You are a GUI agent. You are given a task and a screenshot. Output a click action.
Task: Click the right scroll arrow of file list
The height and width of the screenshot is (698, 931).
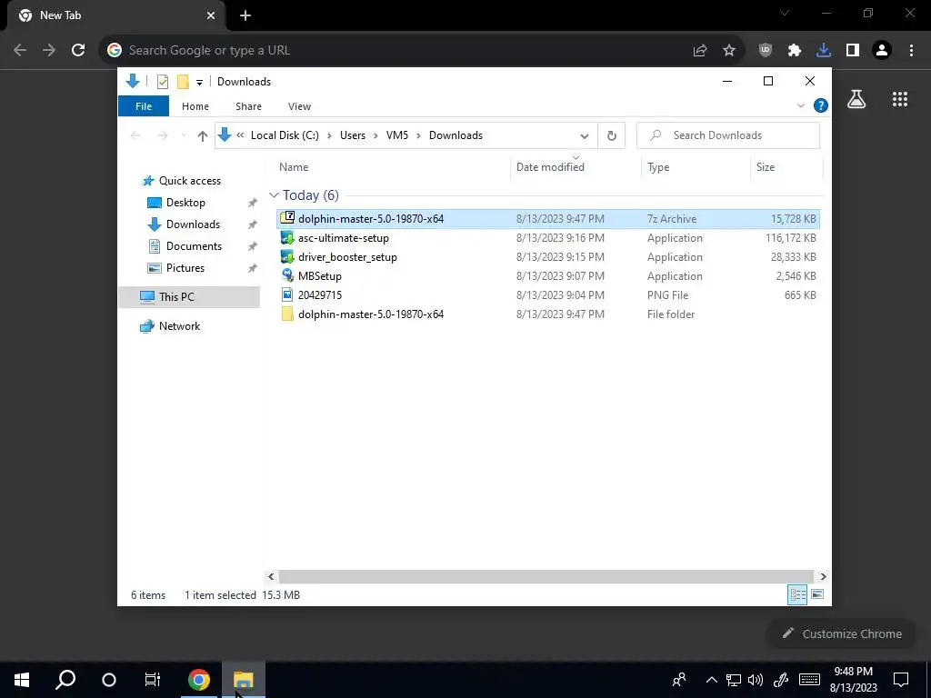[x=823, y=576]
